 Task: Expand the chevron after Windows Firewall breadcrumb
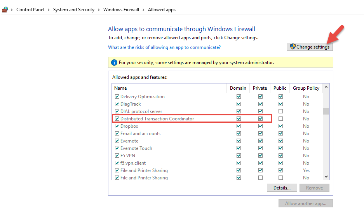[144, 10]
